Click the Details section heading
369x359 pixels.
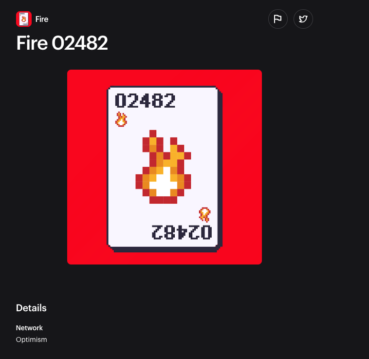pos(31,308)
